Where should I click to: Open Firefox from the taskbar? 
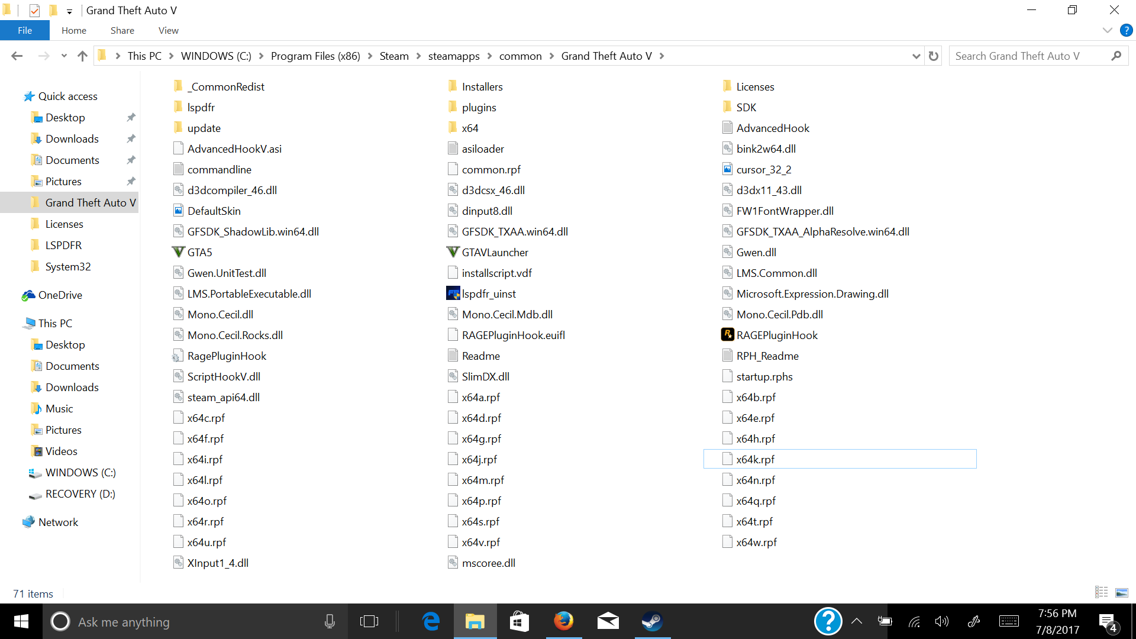click(563, 621)
